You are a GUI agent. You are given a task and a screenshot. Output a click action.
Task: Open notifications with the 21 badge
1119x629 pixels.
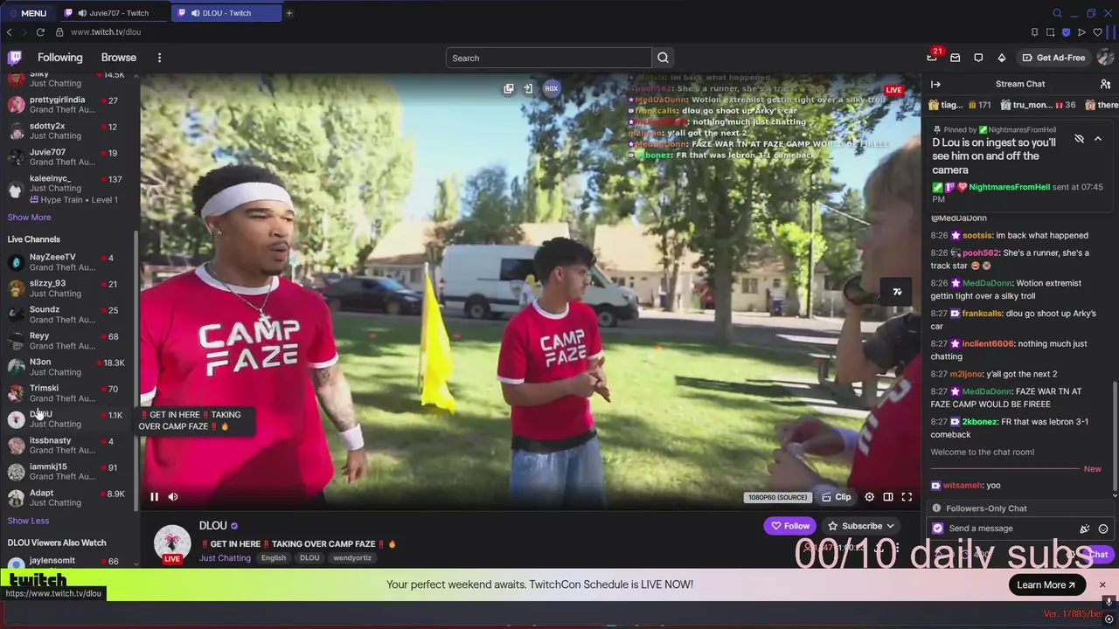[x=933, y=57]
